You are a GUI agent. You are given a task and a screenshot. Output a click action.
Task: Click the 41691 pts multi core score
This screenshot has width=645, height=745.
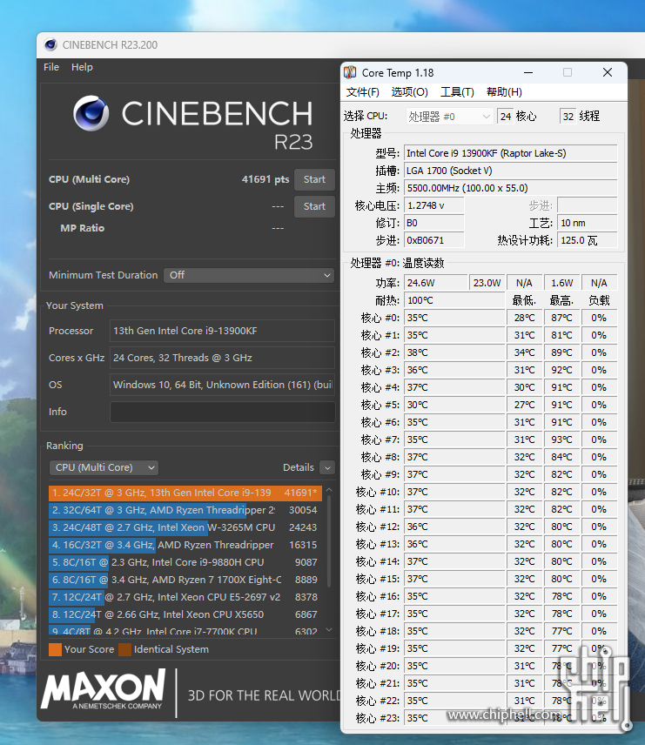[x=265, y=179]
